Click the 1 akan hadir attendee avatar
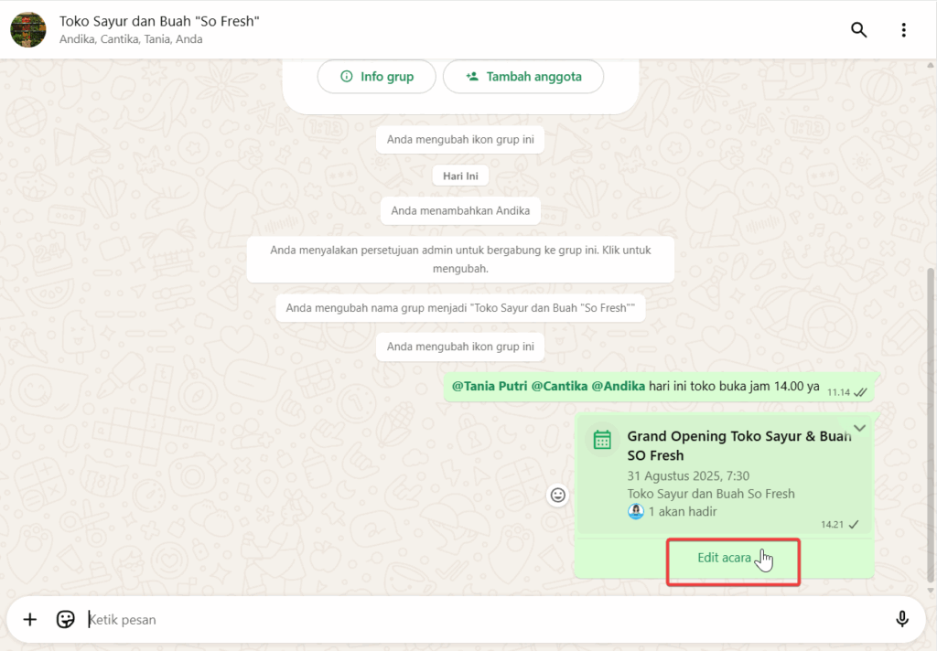 click(636, 512)
